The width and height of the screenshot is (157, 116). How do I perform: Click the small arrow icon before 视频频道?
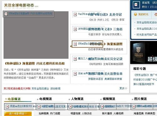(x=101, y=99)
